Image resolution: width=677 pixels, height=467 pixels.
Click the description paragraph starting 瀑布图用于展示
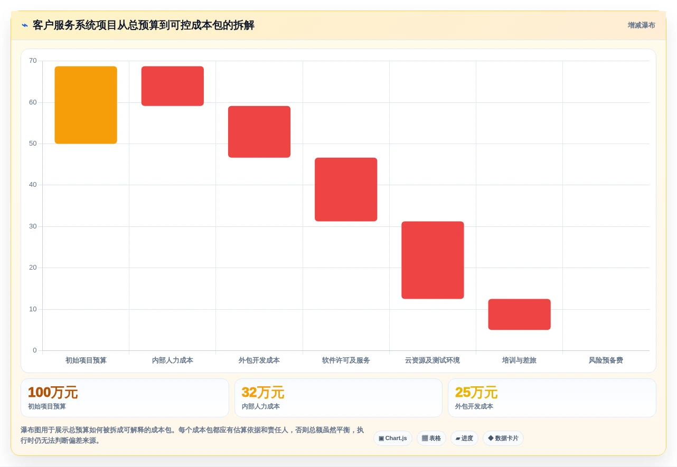(193, 435)
